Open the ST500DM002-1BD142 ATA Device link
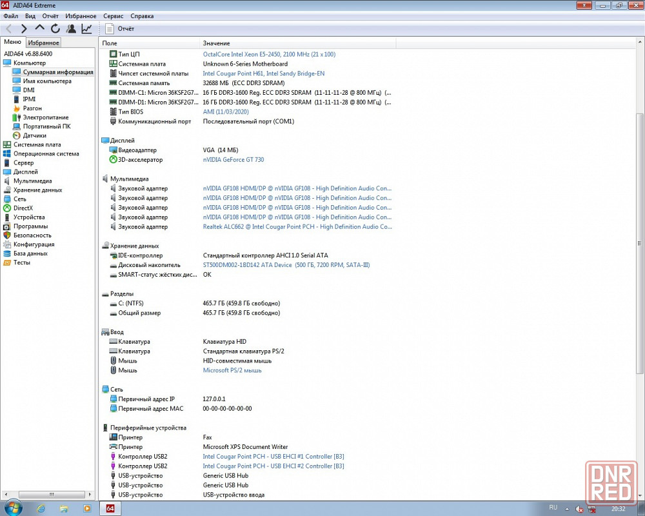 pos(286,265)
